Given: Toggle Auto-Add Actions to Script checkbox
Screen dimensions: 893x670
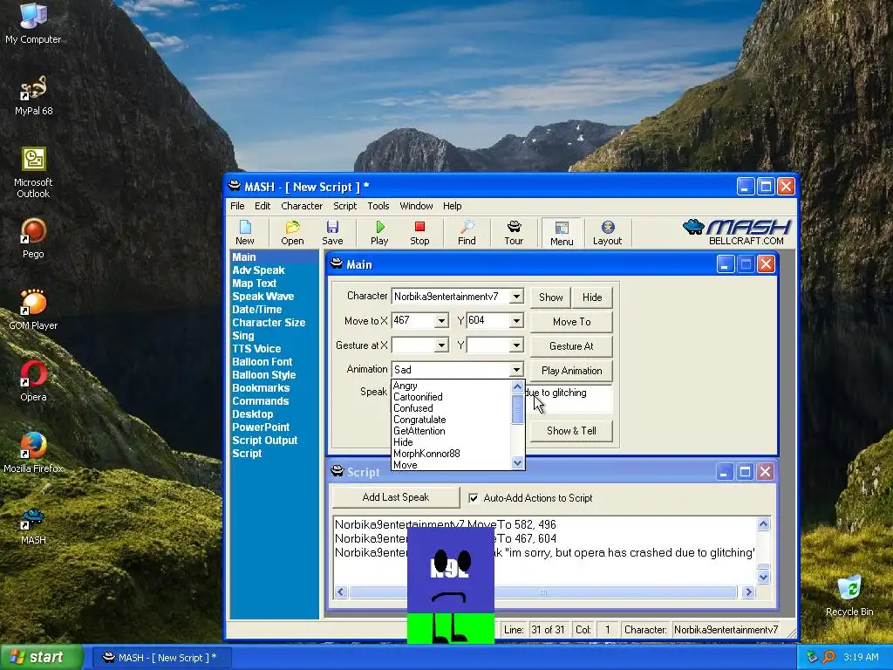Looking at the screenshot, I should click(474, 498).
